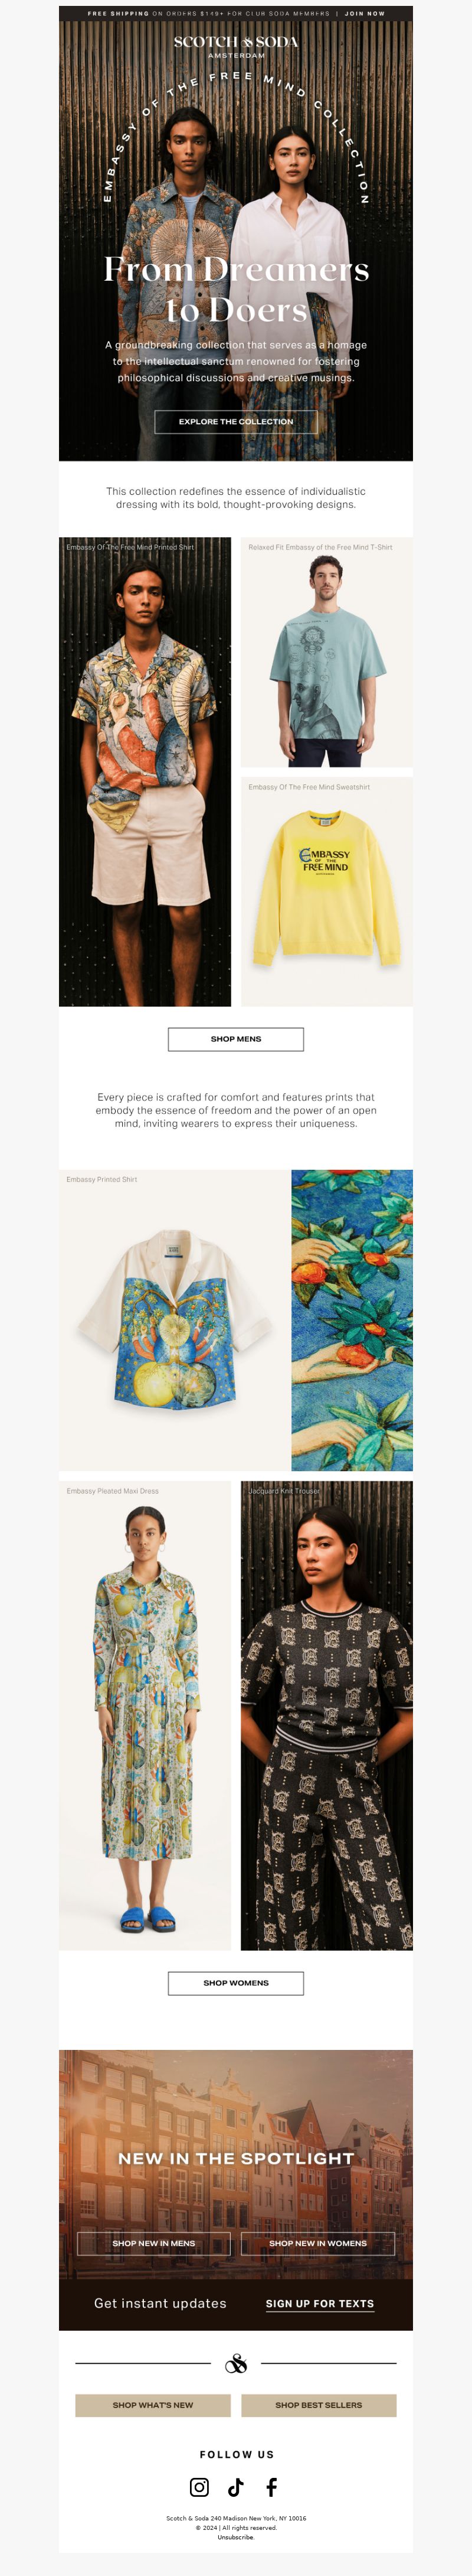Open the Facebook icon under Follow Us
The image size is (472, 2576).
click(271, 2487)
